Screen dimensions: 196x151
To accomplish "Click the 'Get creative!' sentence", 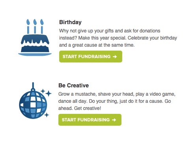I will (x=88, y=108).
